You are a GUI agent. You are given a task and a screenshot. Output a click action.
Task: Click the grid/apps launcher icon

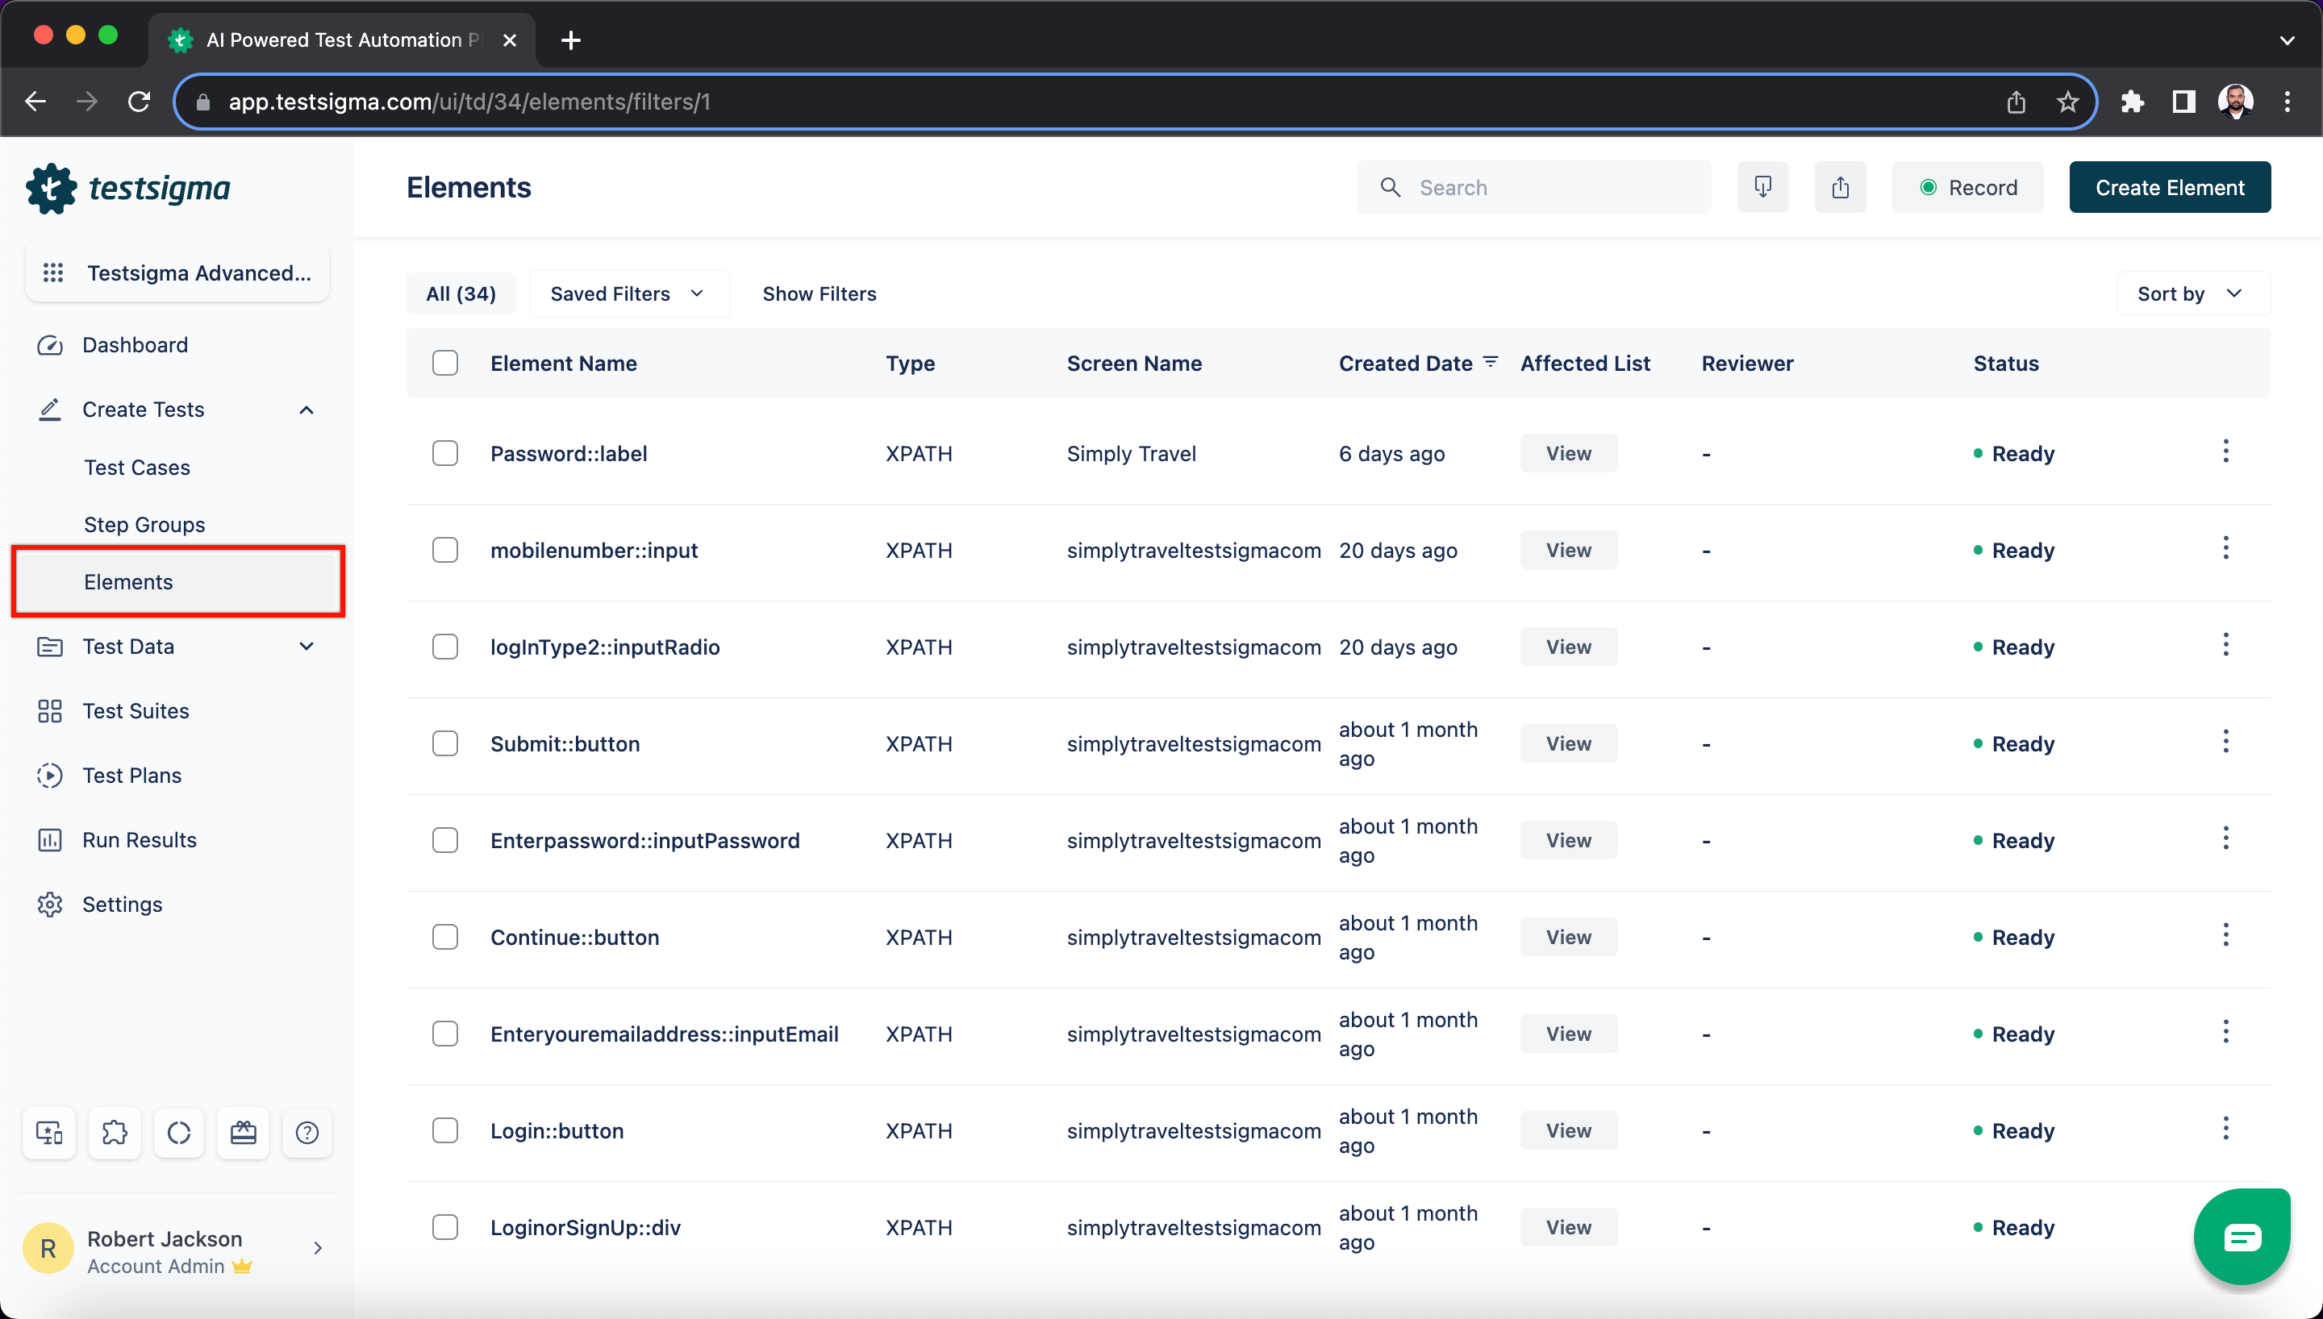click(51, 274)
